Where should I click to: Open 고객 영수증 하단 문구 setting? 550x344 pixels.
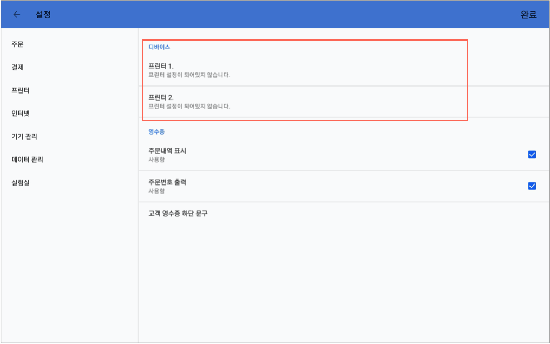344,214
